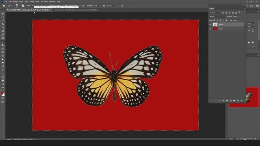The width and height of the screenshot is (260, 146).
Task: Open the Image menu
Action: pyautogui.click(x=15, y=2)
